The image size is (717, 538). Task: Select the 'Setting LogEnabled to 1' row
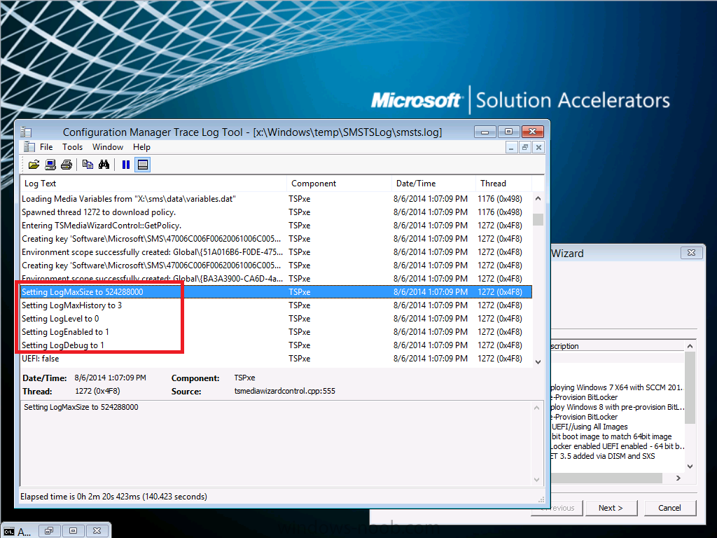click(x=276, y=331)
